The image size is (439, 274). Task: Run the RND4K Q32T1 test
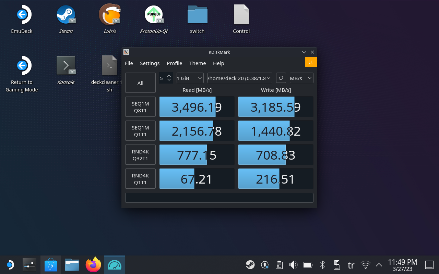tap(140, 155)
